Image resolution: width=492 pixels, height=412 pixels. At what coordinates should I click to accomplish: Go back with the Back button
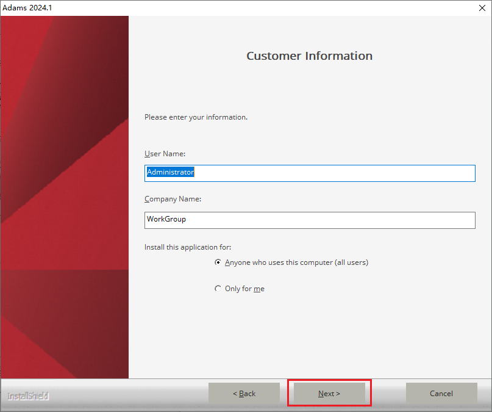click(244, 393)
